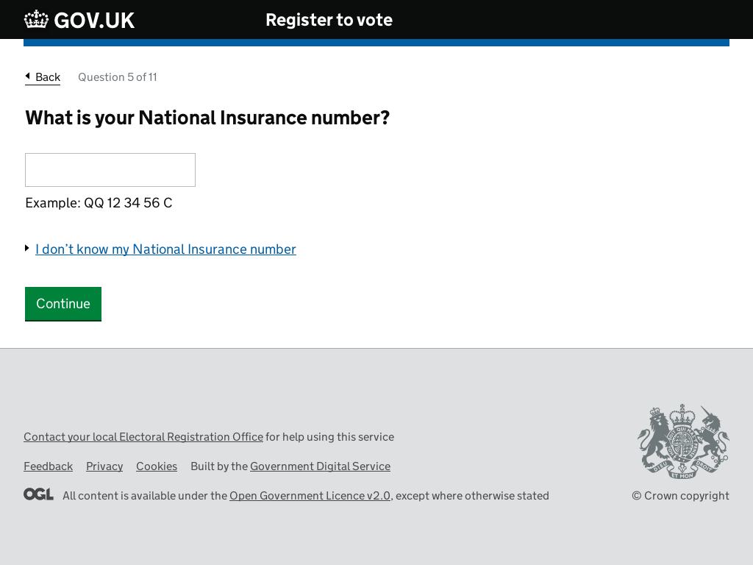Click the Question 5 of 11 indicator
This screenshot has height=565, width=753.
coord(118,77)
